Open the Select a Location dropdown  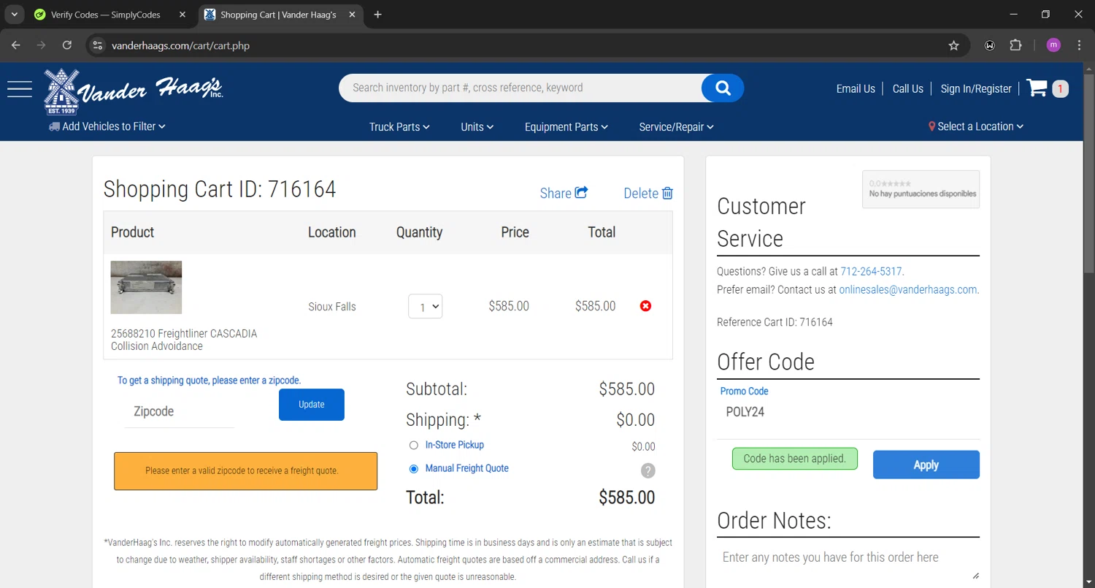976,126
